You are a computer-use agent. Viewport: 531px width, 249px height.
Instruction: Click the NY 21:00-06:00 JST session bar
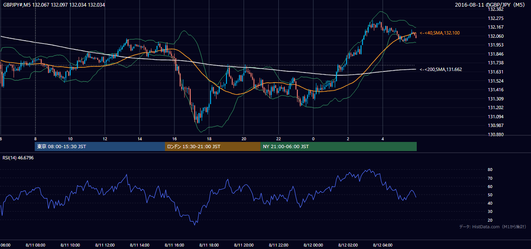pyautogui.click(x=339, y=146)
